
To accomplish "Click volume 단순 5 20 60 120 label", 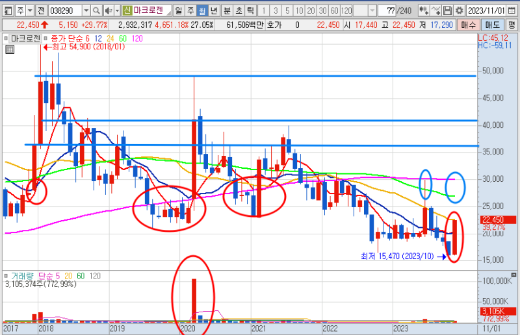I will (x=69, y=276).
